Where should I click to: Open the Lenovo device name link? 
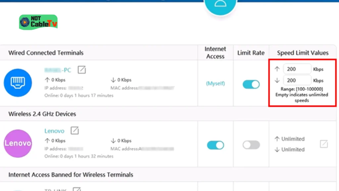tap(54, 131)
